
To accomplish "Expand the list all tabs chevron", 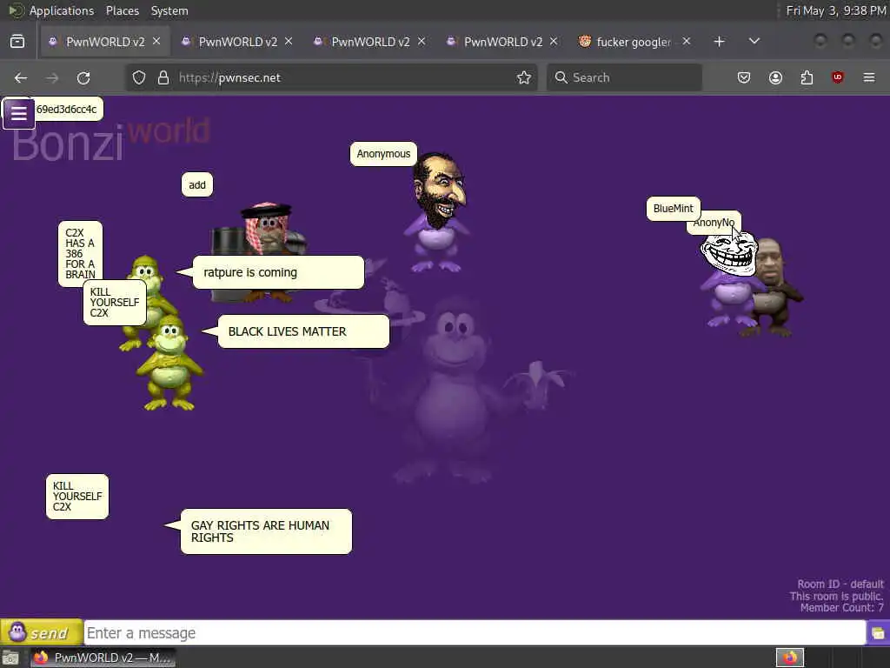I will (754, 41).
